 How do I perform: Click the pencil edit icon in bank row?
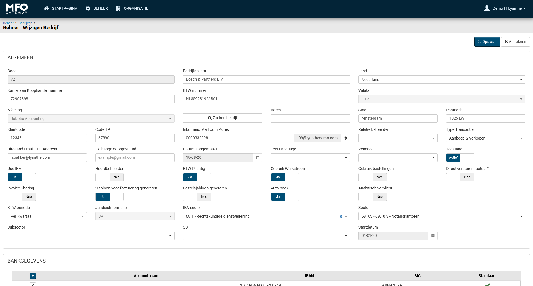click(x=33, y=284)
